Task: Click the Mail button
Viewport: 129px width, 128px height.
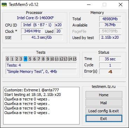Action: tap(104, 103)
